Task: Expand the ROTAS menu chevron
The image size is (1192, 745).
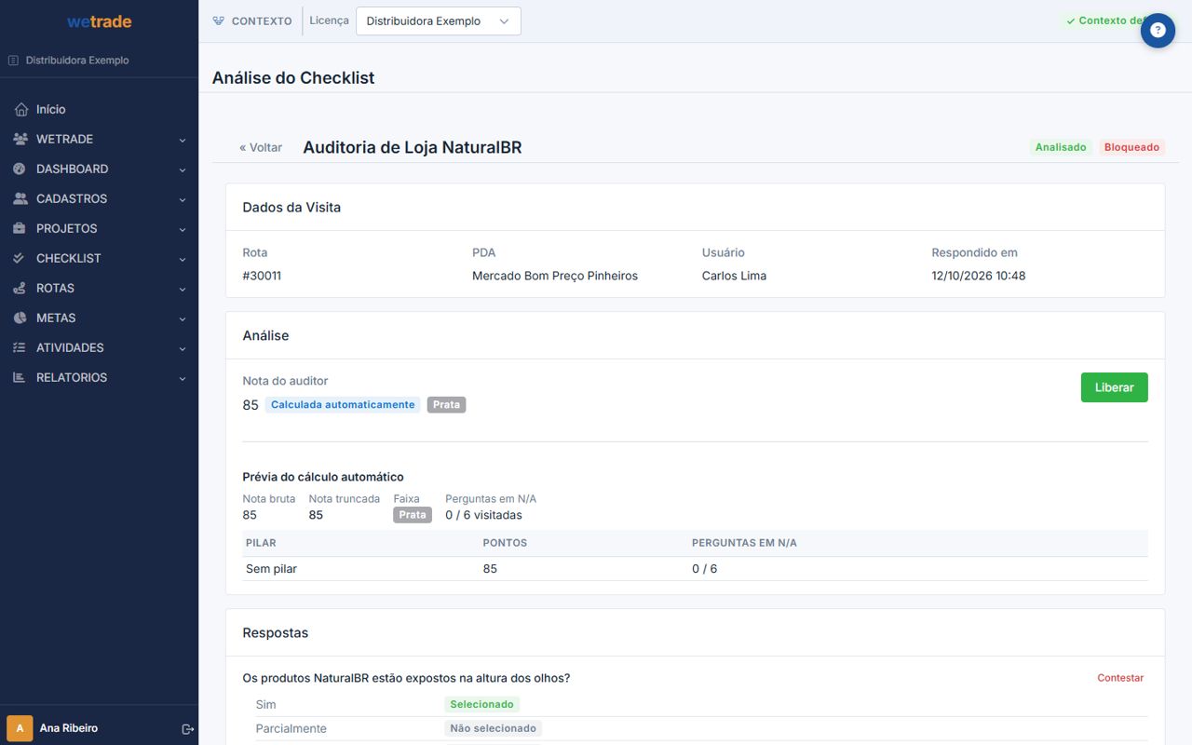Action: click(183, 290)
